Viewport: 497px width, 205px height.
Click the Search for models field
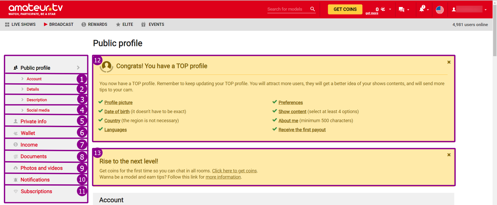coord(287,9)
